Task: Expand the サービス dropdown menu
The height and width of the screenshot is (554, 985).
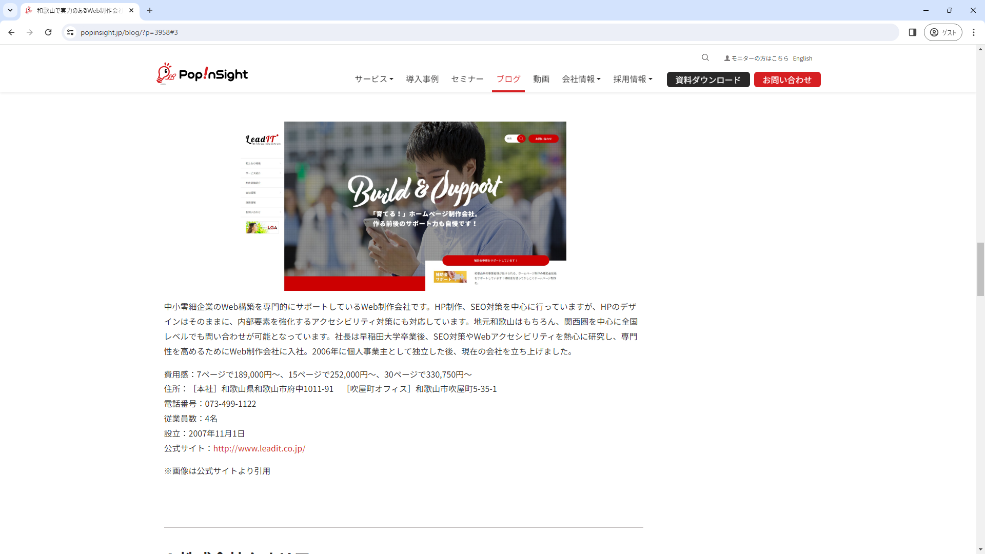Action: tap(374, 79)
